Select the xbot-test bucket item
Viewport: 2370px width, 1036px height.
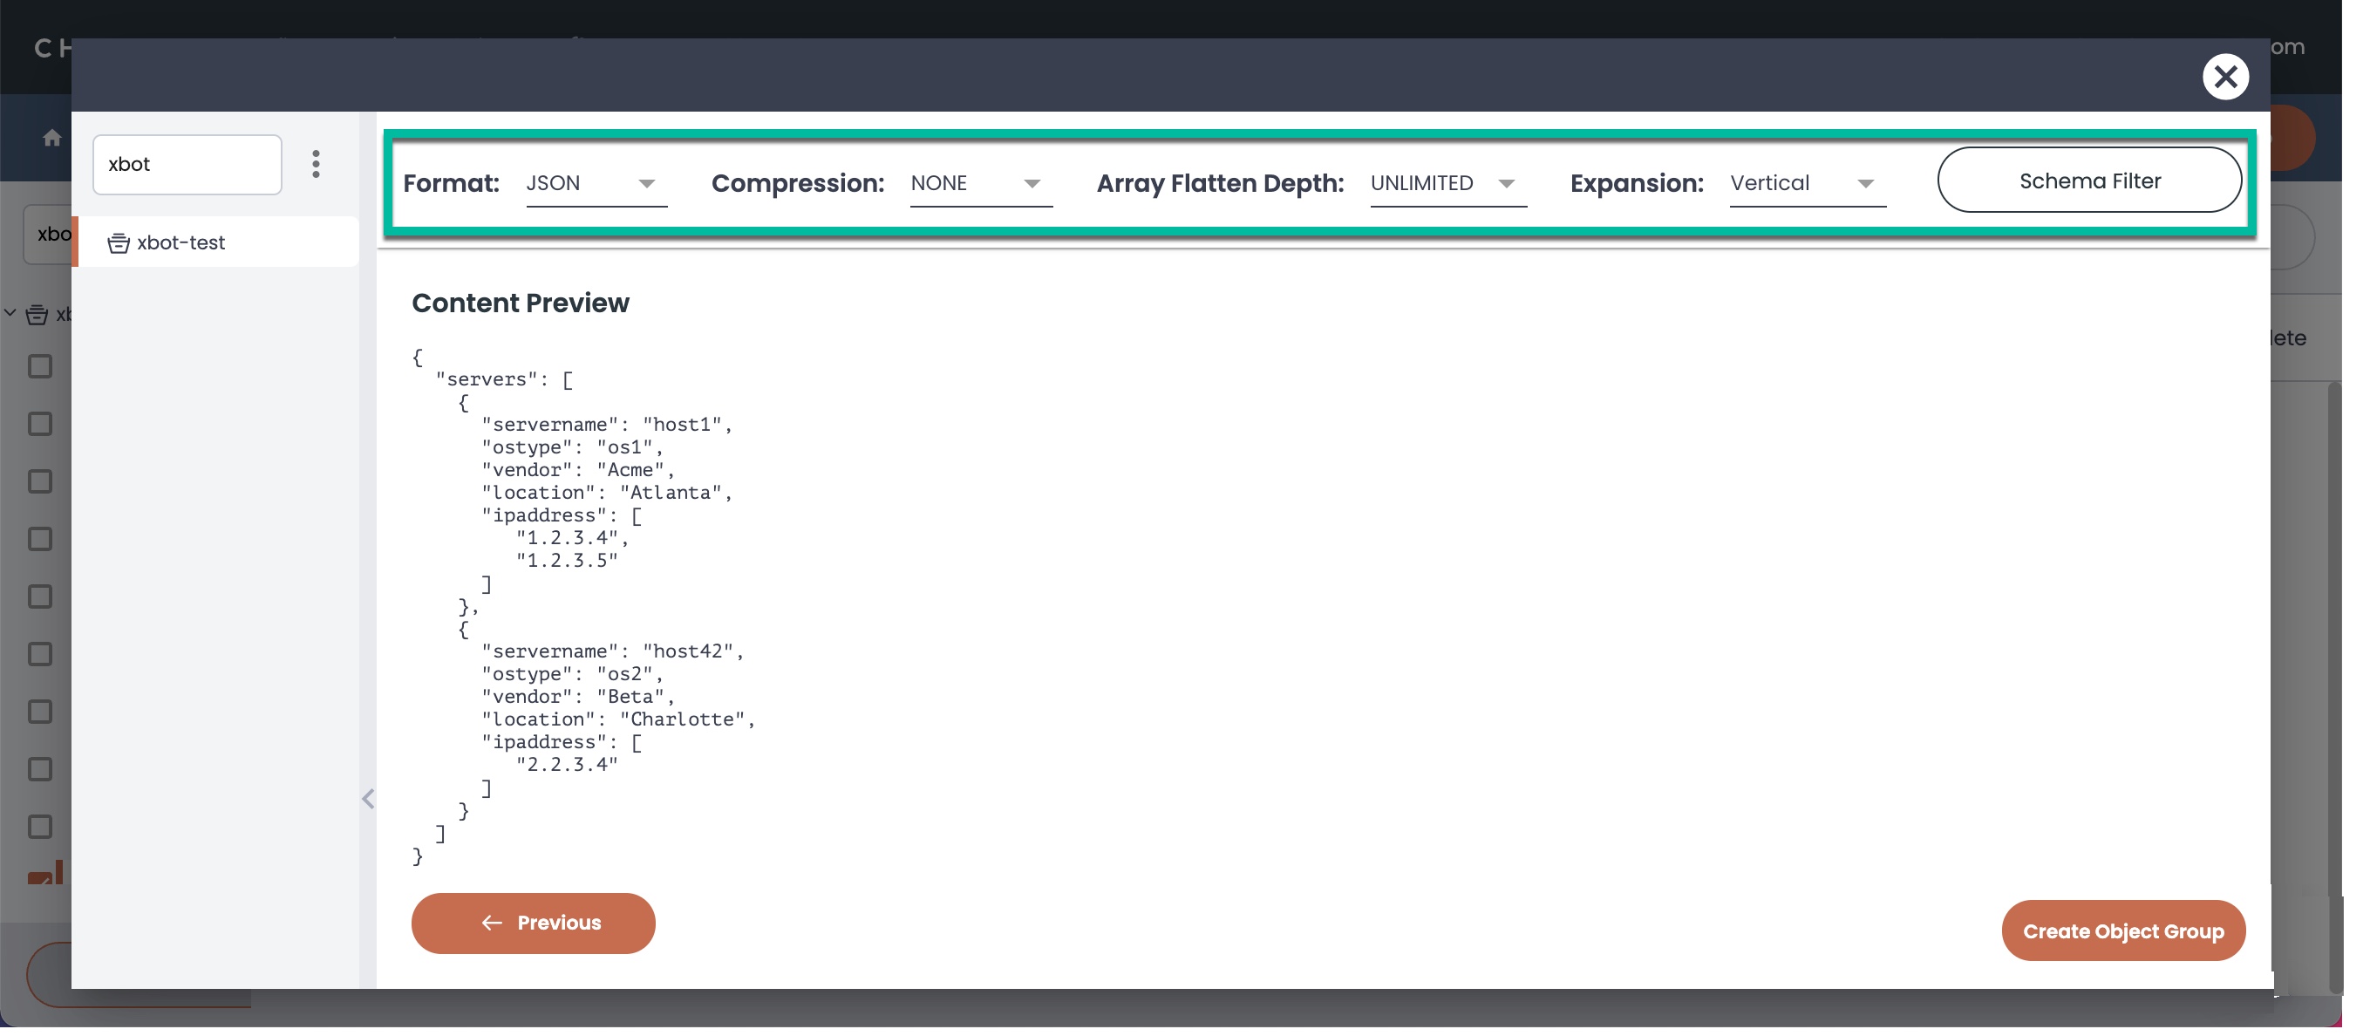point(180,243)
